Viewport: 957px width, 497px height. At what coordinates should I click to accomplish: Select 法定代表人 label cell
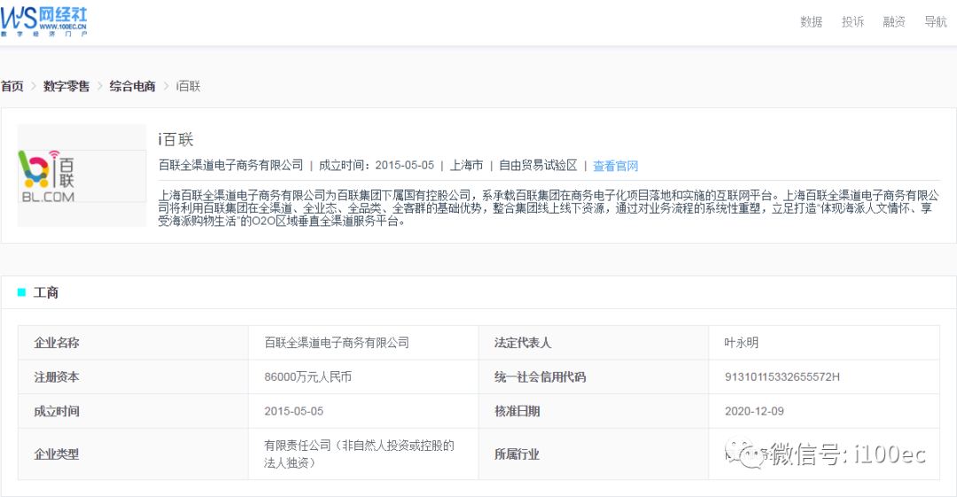click(x=593, y=343)
